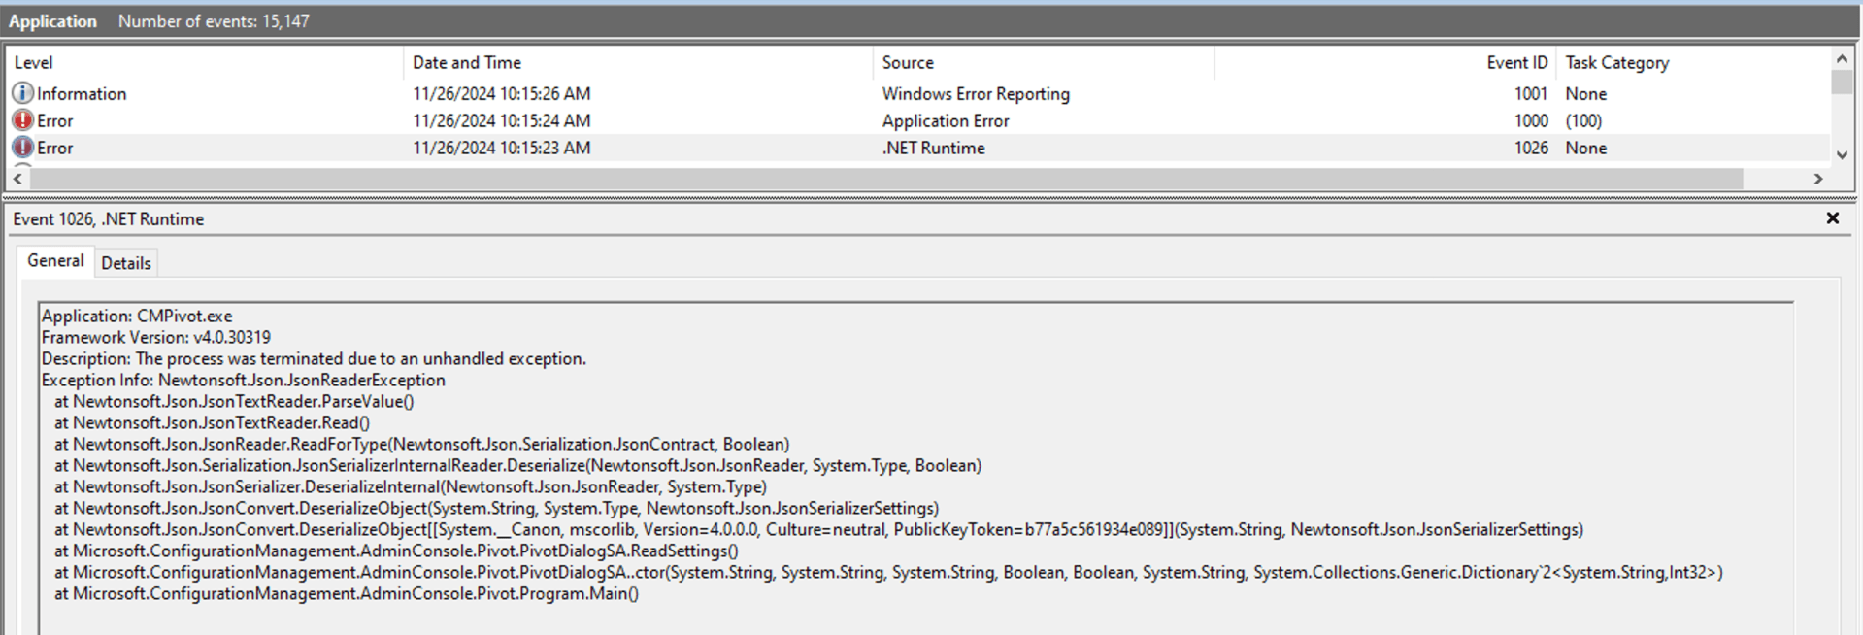Viewport: 1863px width, 635px height.
Task: Click the Error icon for .NET Runtime event
Action: pos(22,148)
